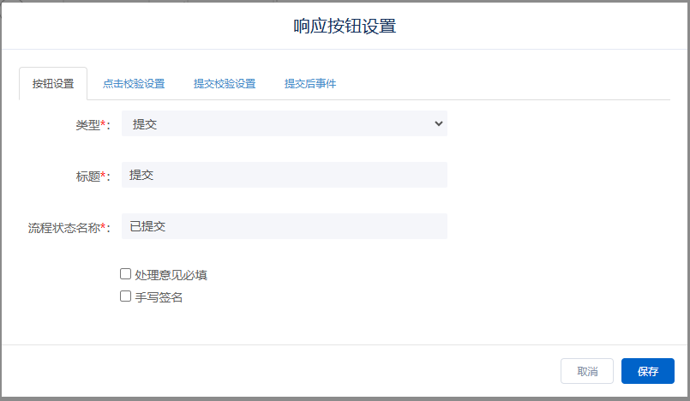
Task: Focus the 标题 text field
Action: [284, 175]
